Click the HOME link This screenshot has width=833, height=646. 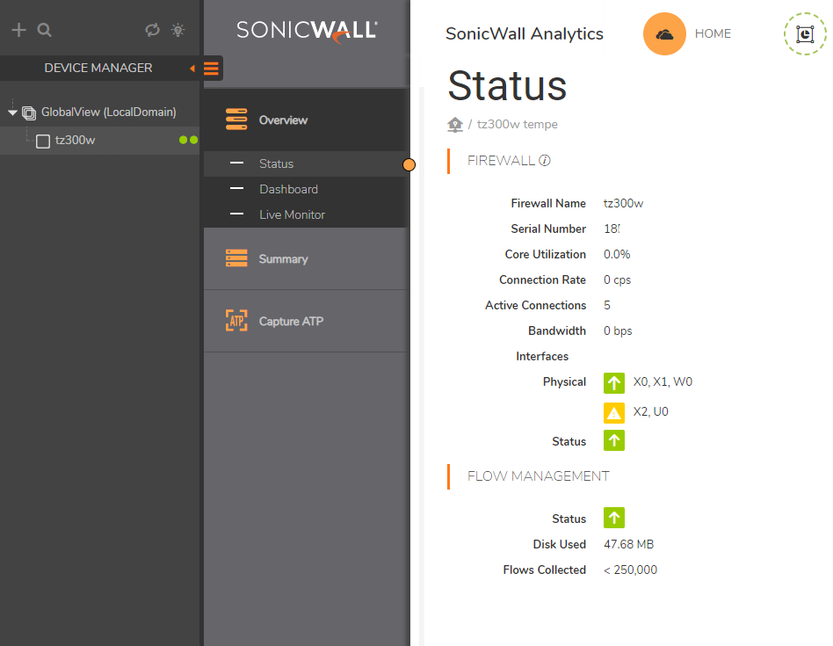point(713,34)
